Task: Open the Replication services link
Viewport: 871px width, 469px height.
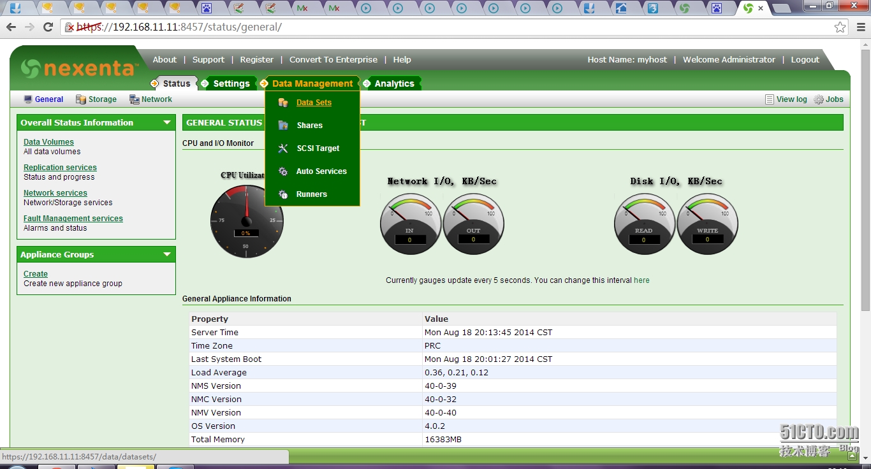Action: (60, 168)
